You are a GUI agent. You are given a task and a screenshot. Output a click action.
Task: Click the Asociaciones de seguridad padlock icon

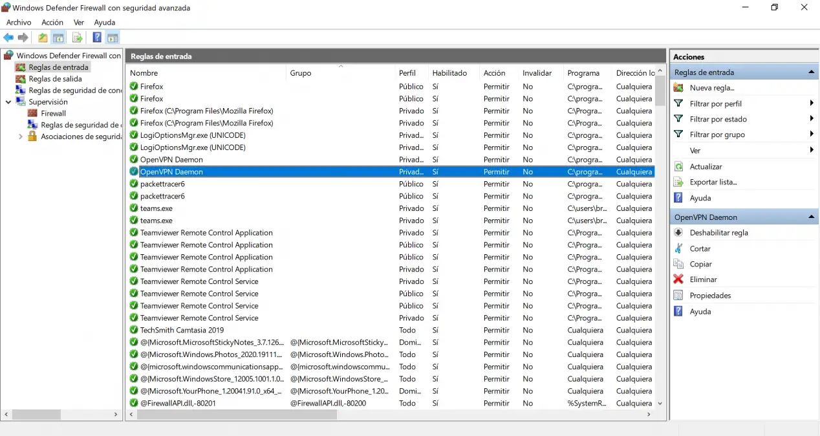coord(32,136)
